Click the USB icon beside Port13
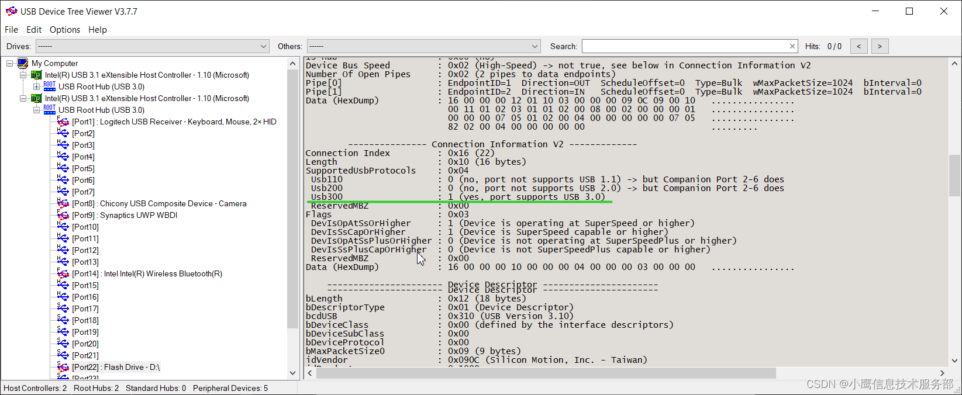 coord(63,262)
